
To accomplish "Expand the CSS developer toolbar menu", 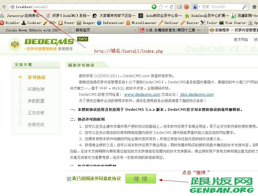I will pyautogui.click(x=50, y=23).
